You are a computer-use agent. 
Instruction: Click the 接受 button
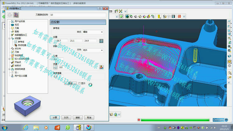tap(78, 118)
